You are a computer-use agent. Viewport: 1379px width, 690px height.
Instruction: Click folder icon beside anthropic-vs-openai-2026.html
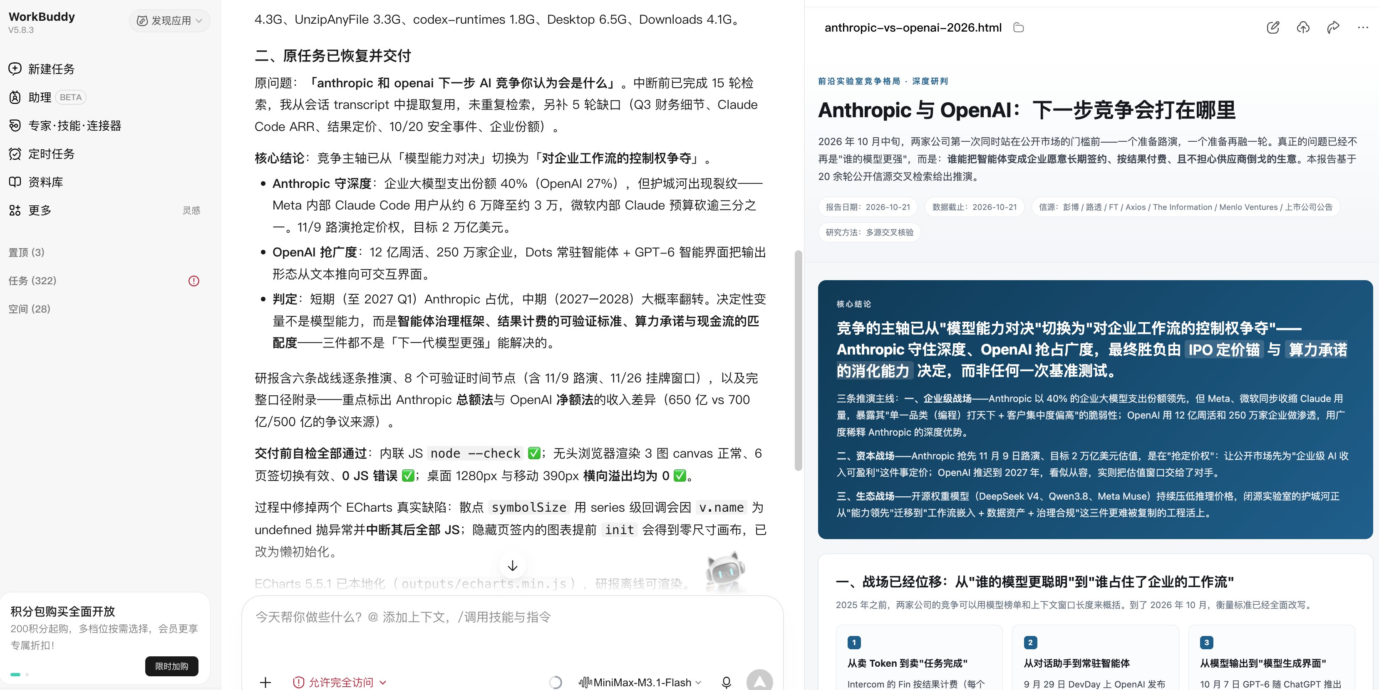tap(1019, 27)
